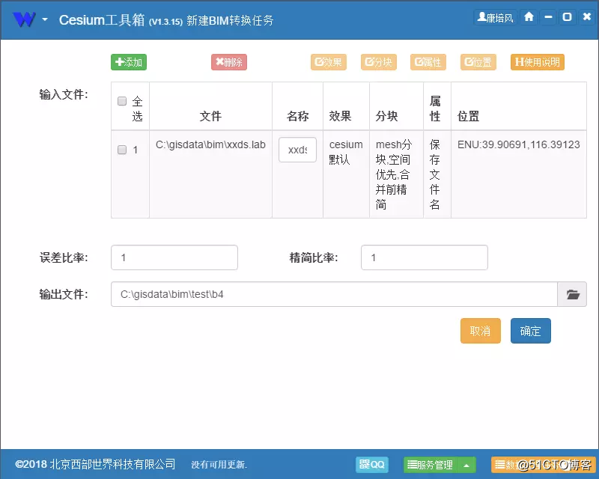The width and height of the screenshot is (599, 479).
Task: Click the green 添加 add button
Action: pyautogui.click(x=129, y=62)
